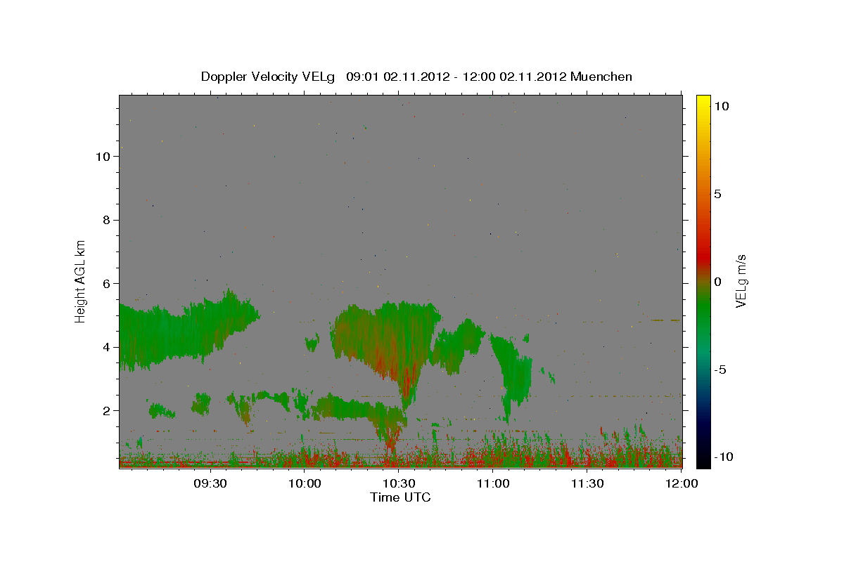844x562 pixels.
Task: Click the 11:00 time tick label
Action: tap(493, 483)
